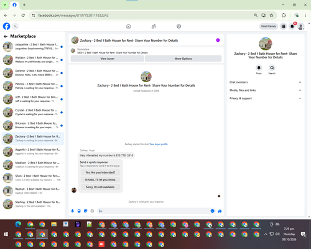Open View buyer profile link

159,144
